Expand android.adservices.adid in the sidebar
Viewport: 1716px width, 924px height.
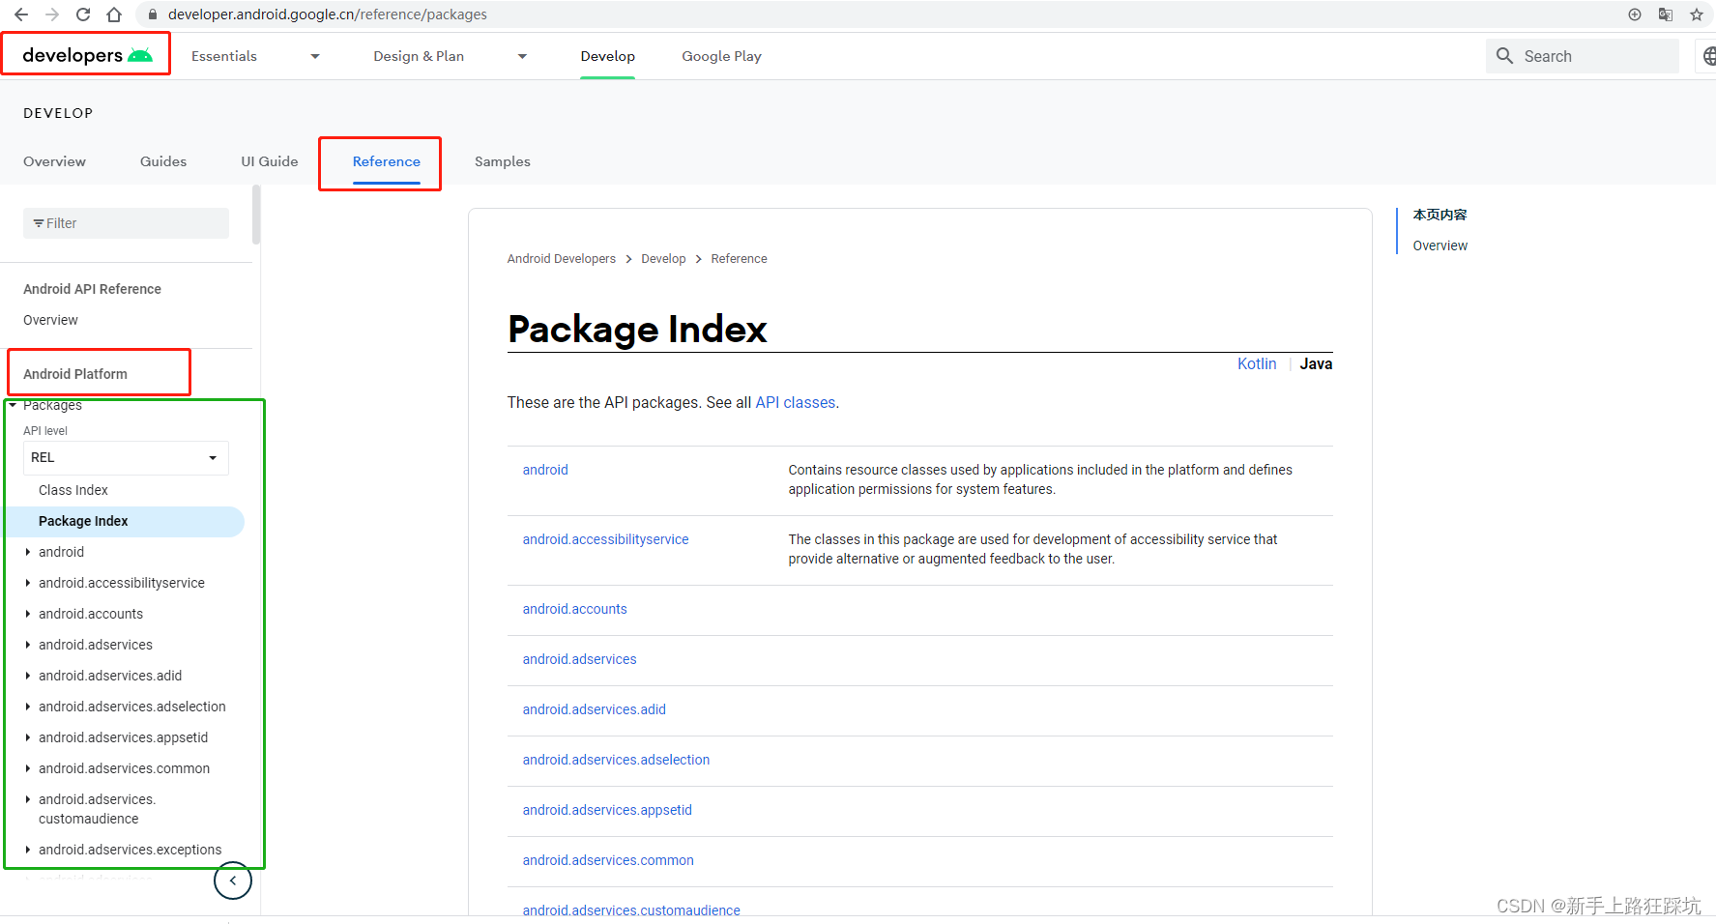(x=28, y=676)
